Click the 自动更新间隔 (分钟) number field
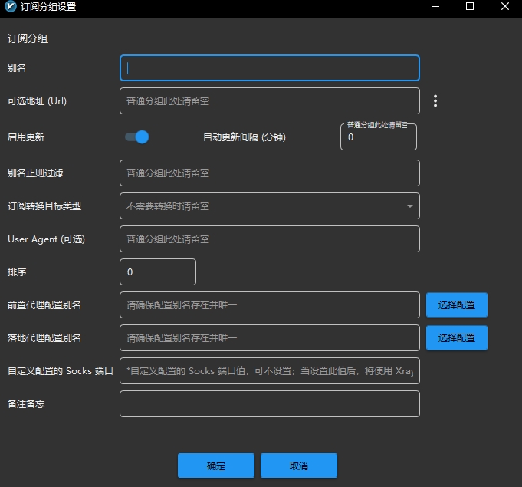Screen dimensions: 522x487 point(378,137)
